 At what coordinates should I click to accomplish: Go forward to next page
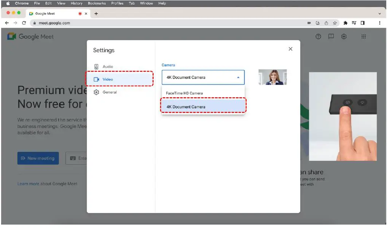coord(15,23)
